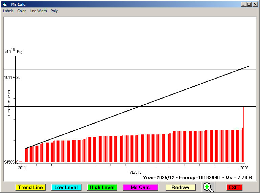Screen dimensions: 260x193
Task: Maximize the Ms Calc window
Action: [x=249, y=4]
